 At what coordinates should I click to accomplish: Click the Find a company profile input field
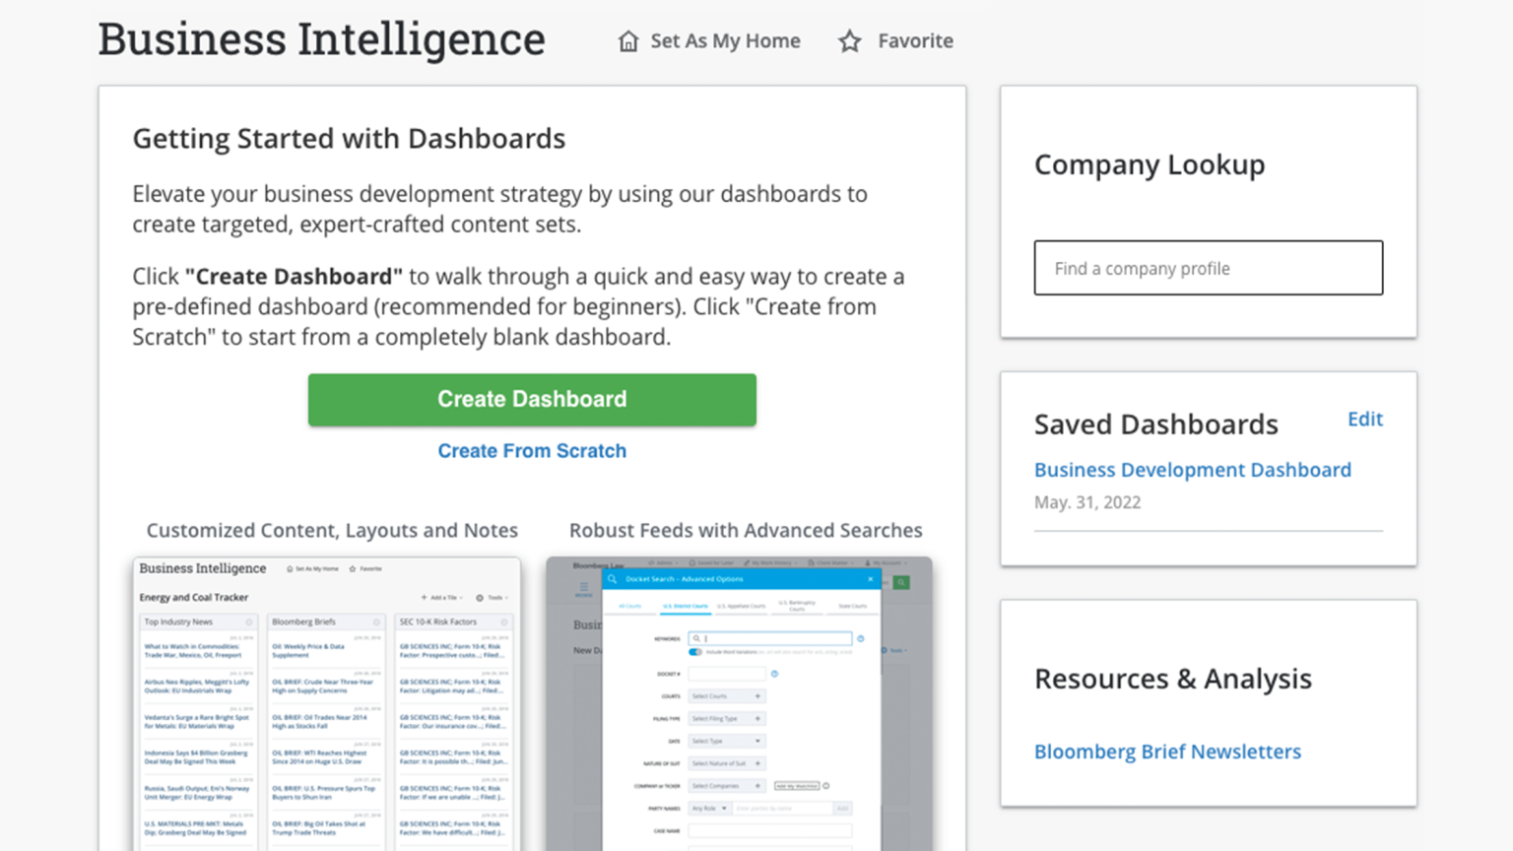pyautogui.click(x=1208, y=267)
